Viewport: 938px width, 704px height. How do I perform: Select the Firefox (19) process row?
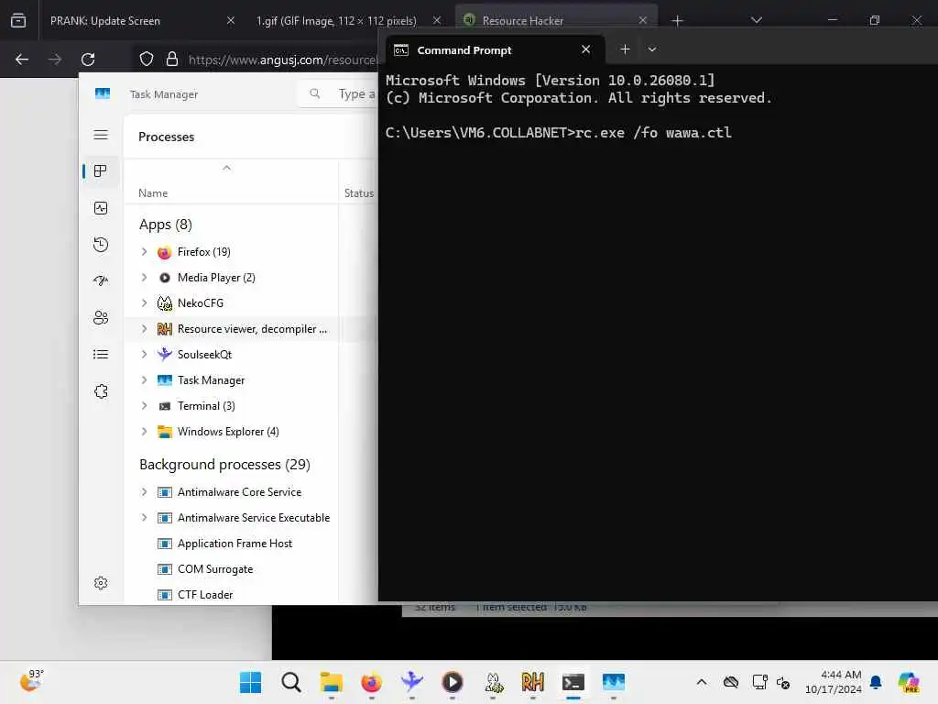[x=251, y=252]
